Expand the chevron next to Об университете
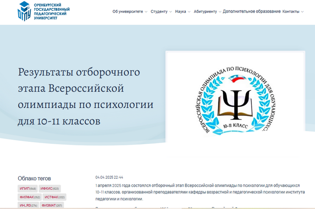 tap(146, 12)
